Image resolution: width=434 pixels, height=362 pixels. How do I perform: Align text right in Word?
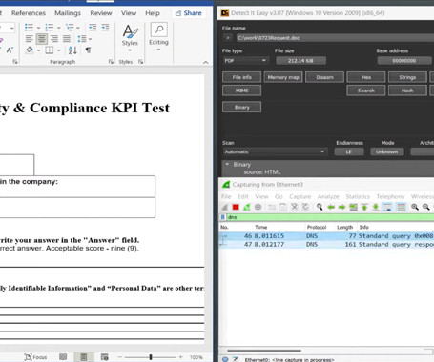(x=54, y=39)
